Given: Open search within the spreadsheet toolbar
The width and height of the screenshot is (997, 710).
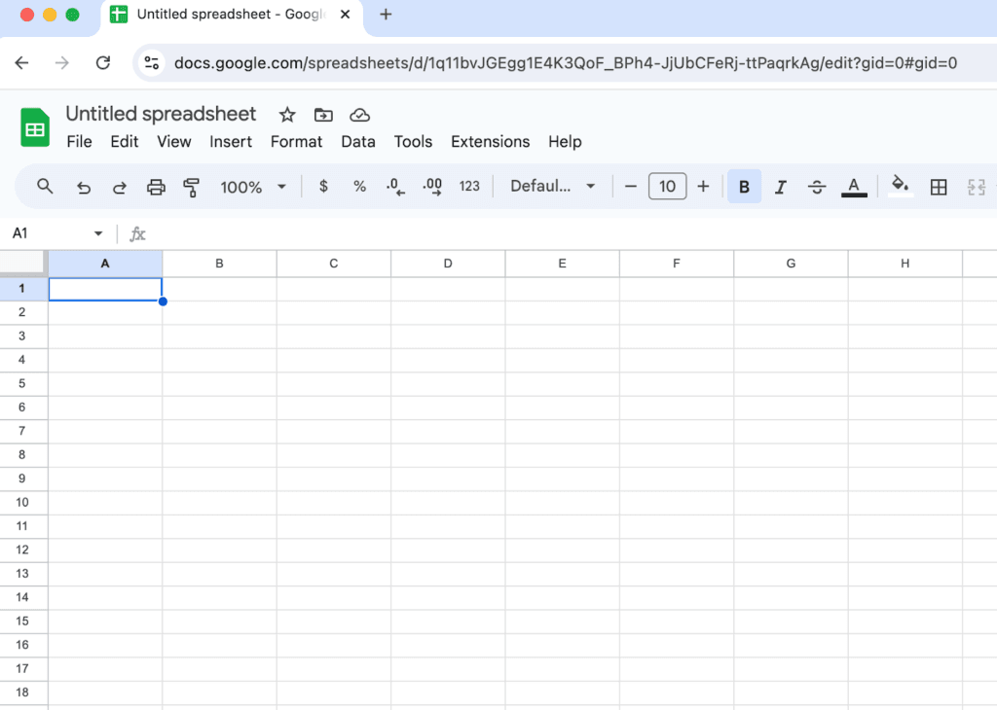Looking at the screenshot, I should tap(44, 186).
